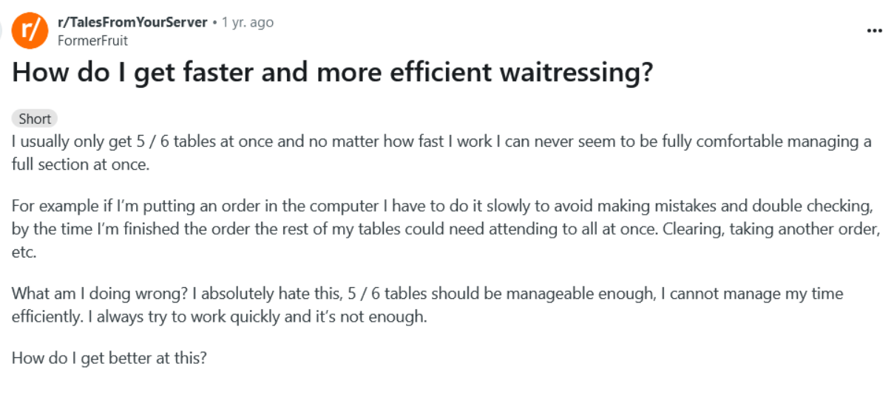Click the standalone "etc." line
The image size is (894, 397).
24,252
